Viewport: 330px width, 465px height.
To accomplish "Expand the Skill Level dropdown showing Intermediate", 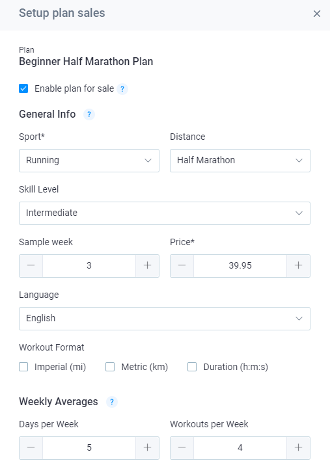I will coord(165,213).
